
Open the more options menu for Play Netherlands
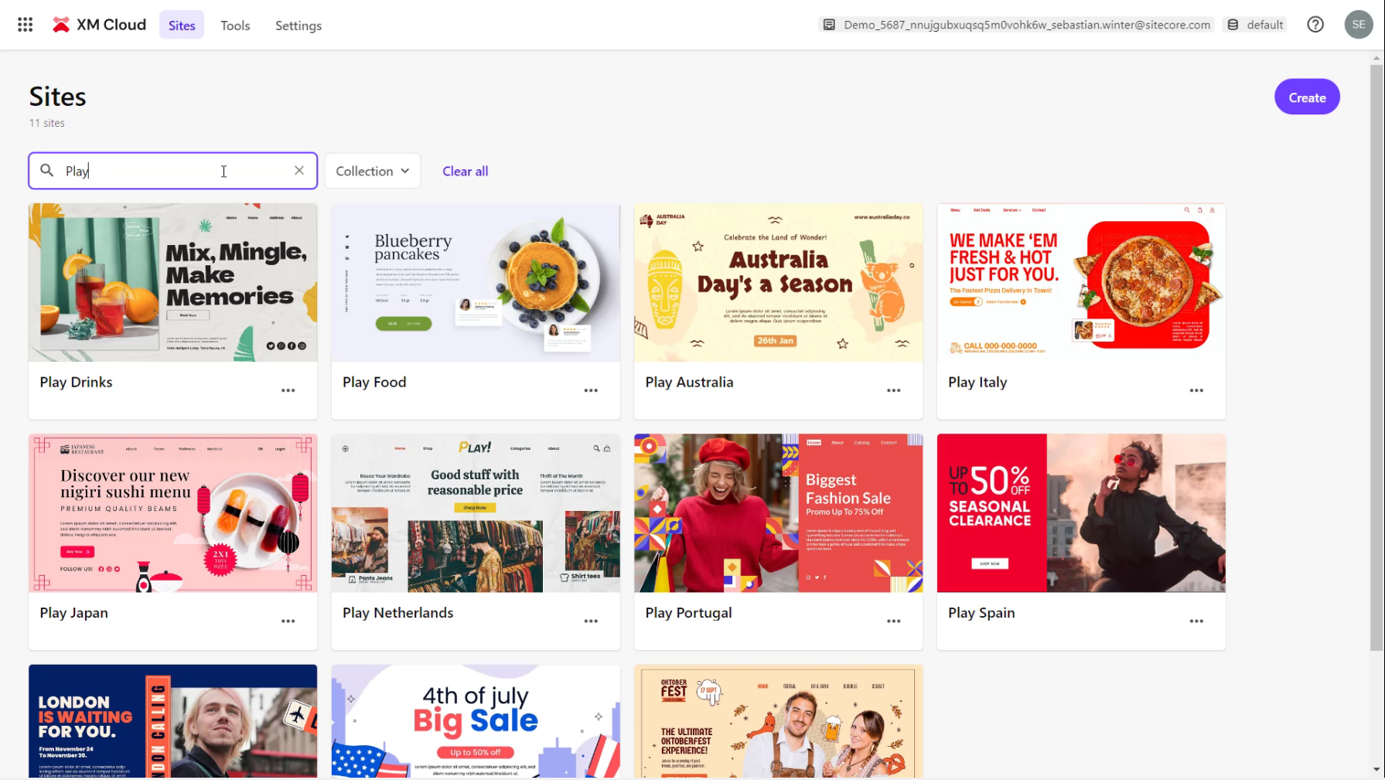pos(591,621)
